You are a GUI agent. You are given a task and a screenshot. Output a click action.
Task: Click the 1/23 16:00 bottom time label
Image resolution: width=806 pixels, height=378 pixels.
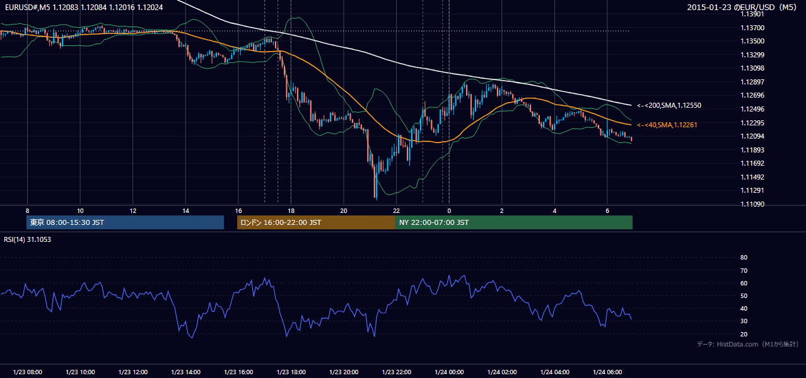coord(238,372)
